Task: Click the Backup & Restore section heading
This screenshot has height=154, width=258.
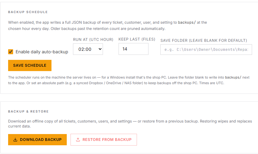Action: pyautogui.click(x=28, y=111)
